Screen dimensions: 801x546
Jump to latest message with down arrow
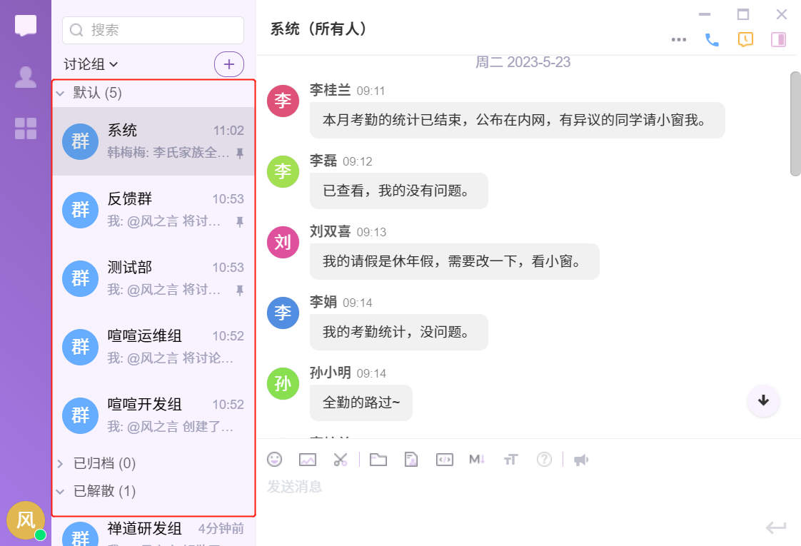coord(763,400)
